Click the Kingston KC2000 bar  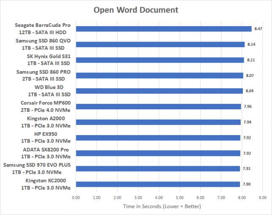(x=158, y=184)
